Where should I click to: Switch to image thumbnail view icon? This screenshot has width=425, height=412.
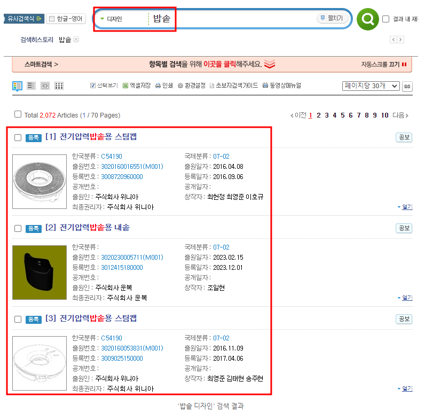pos(45,86)
